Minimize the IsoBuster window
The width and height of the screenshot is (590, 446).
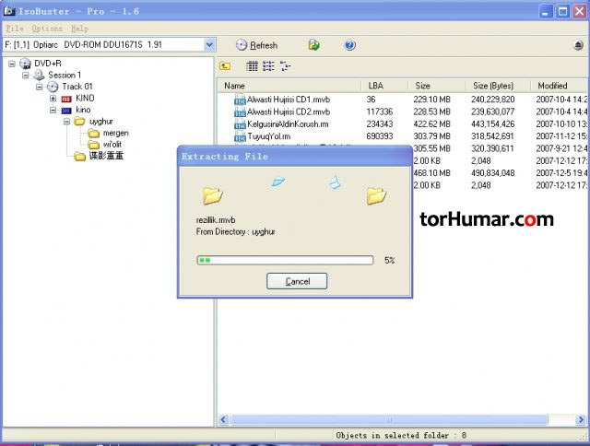[x=545, y=12]
